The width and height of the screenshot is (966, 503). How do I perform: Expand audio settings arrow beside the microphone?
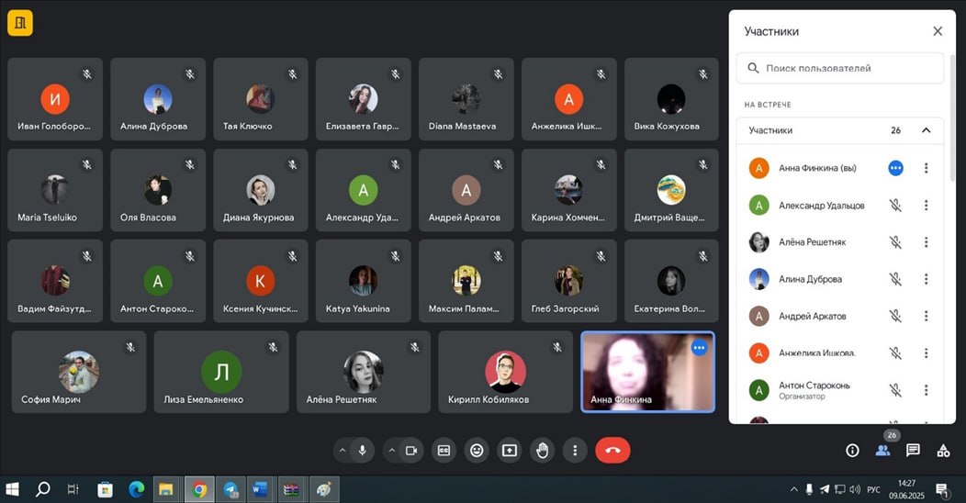click(343, 450)
